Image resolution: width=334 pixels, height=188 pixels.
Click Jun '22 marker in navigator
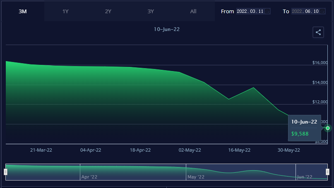coord(305,177)
